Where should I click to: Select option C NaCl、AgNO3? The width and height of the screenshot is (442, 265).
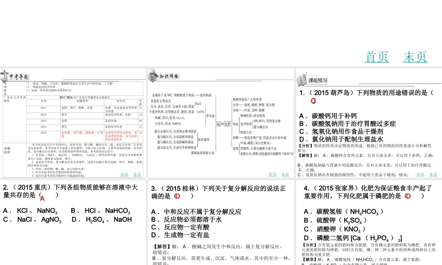32,220
